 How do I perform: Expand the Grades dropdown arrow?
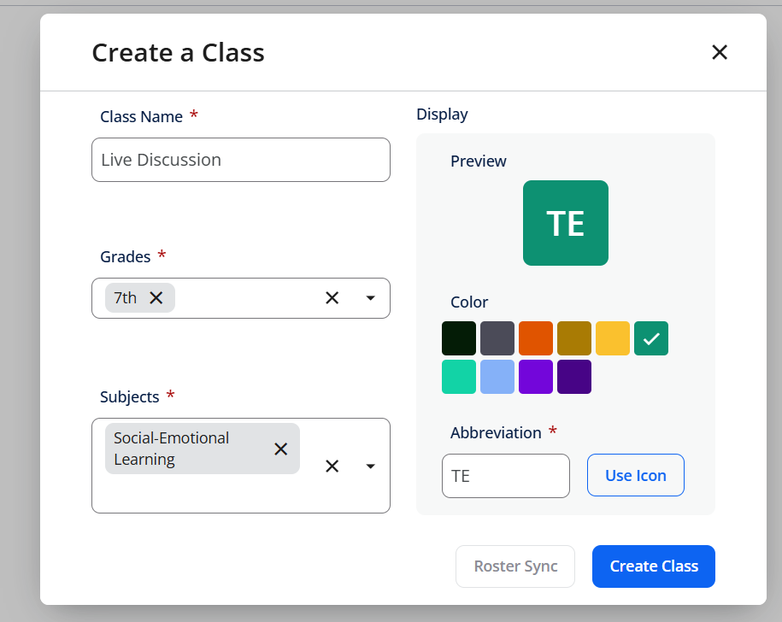370,298
